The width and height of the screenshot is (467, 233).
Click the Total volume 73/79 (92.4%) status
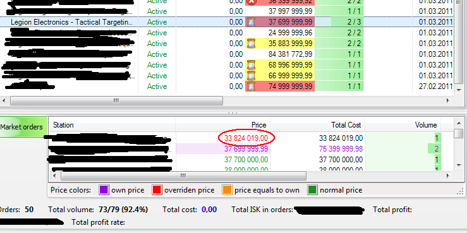(98, 210)
